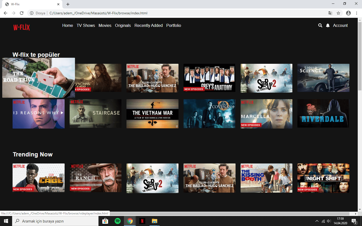The image size is (362, 226).
Task: Visit the Portfolio nav link
Action: coord(174,25)
